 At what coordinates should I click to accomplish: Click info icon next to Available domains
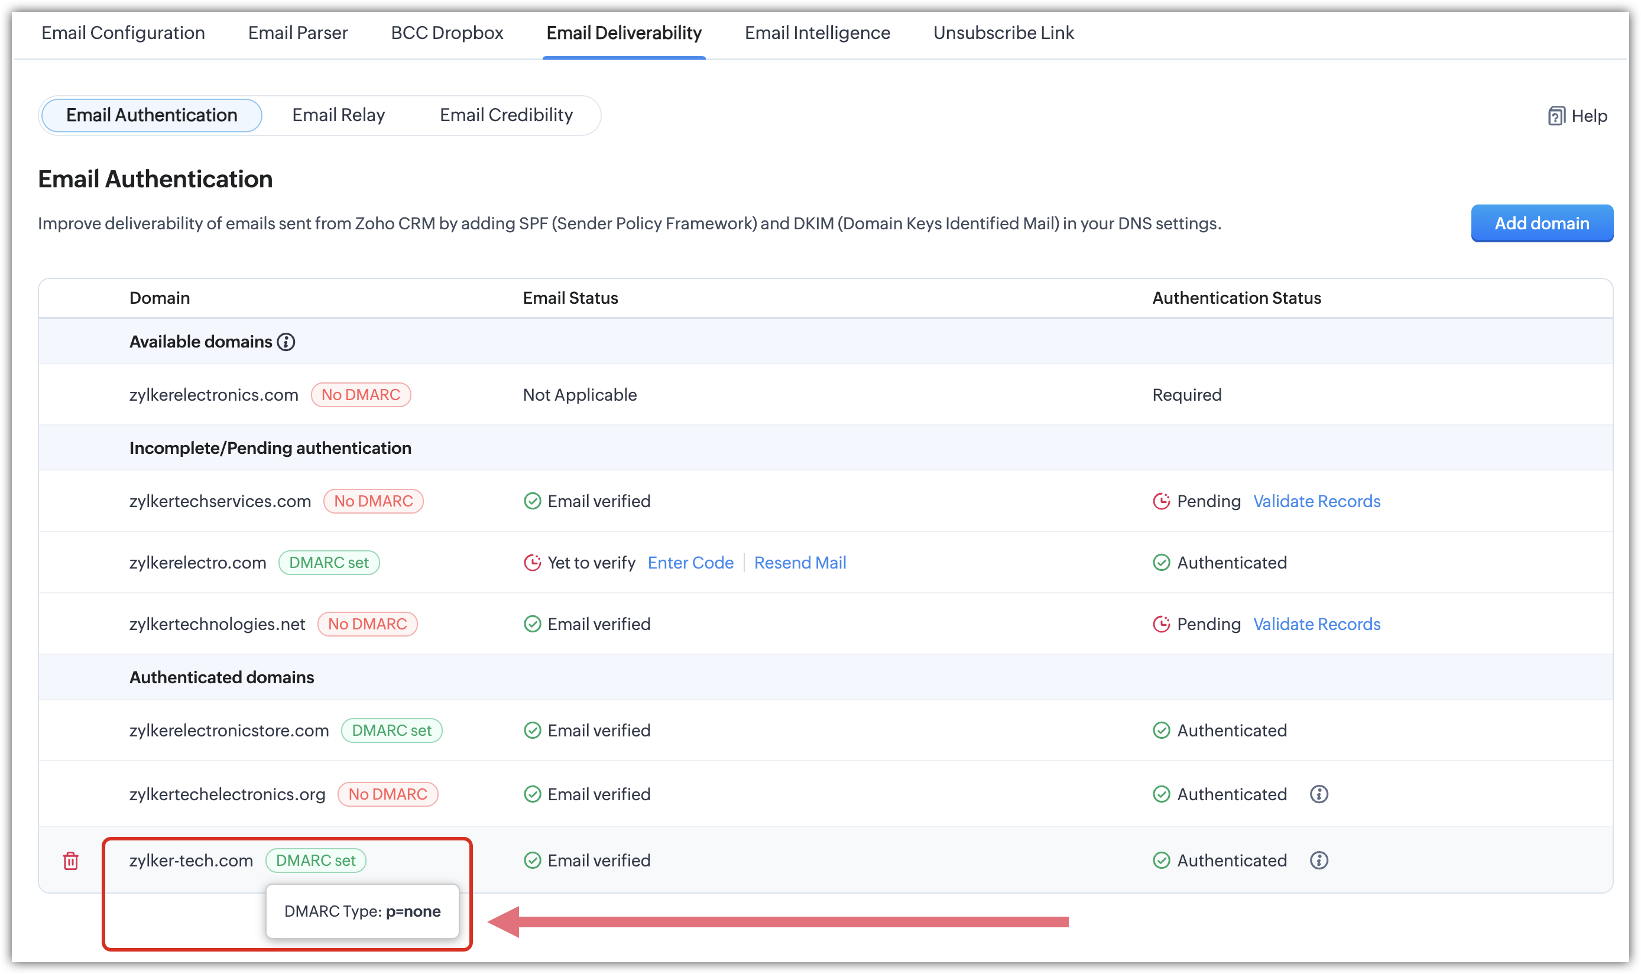click(286, 342)
